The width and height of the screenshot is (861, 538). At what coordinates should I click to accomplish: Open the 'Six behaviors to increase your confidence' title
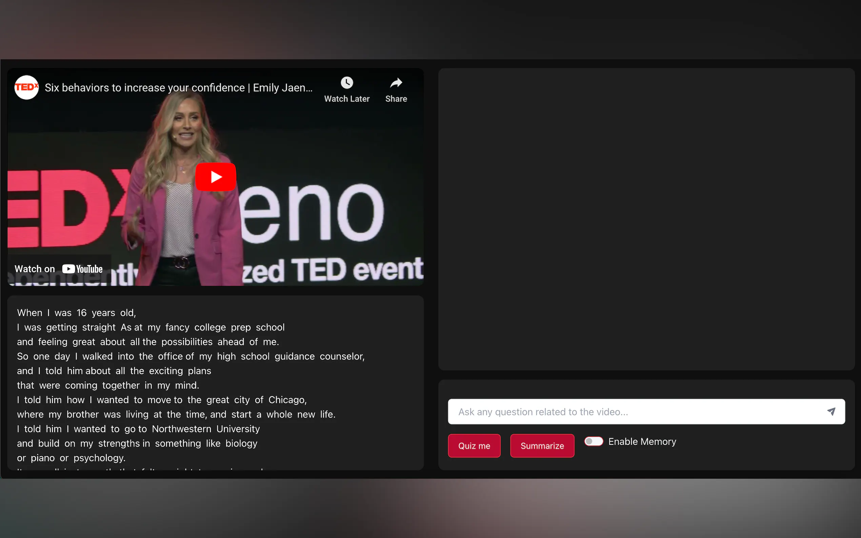coord(178,87)
